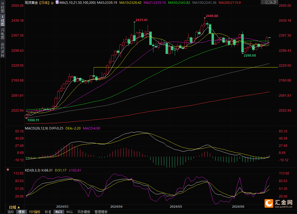Click the panel export arrow icon
The height and width of the screenshot is (214, 297).
click(x=276, y=2)
